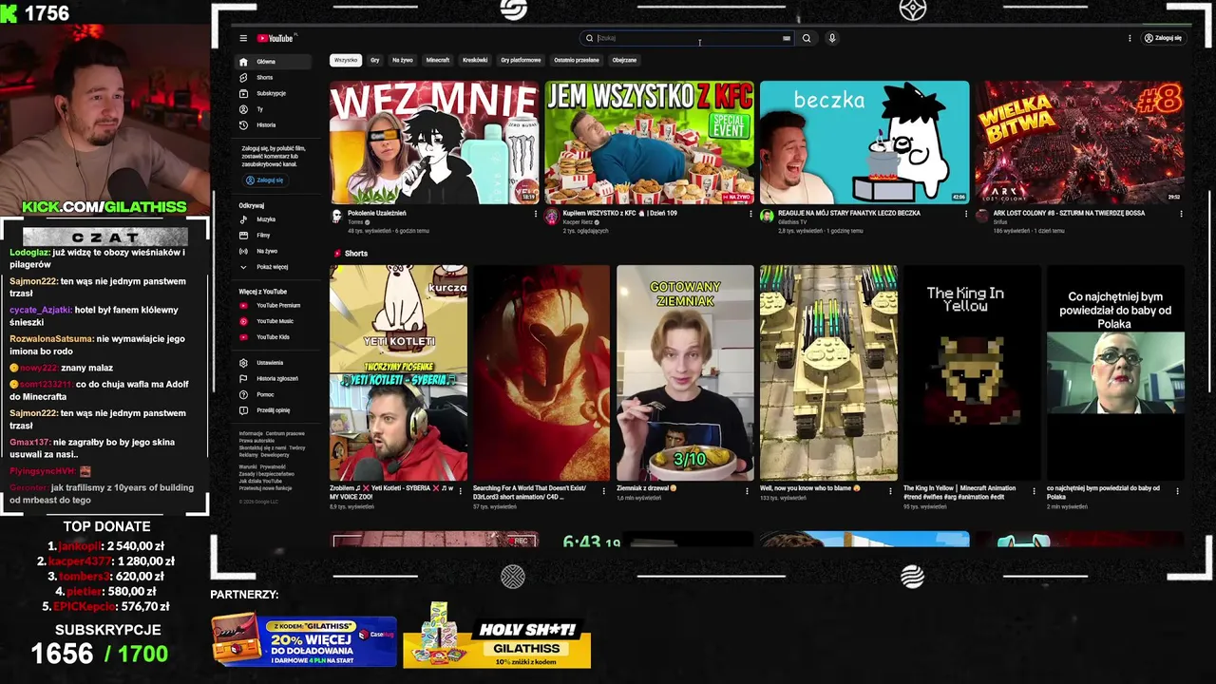Activate voice search microphone icon
This screenshot has width=1216, height=684.
(x=832, y=38)
